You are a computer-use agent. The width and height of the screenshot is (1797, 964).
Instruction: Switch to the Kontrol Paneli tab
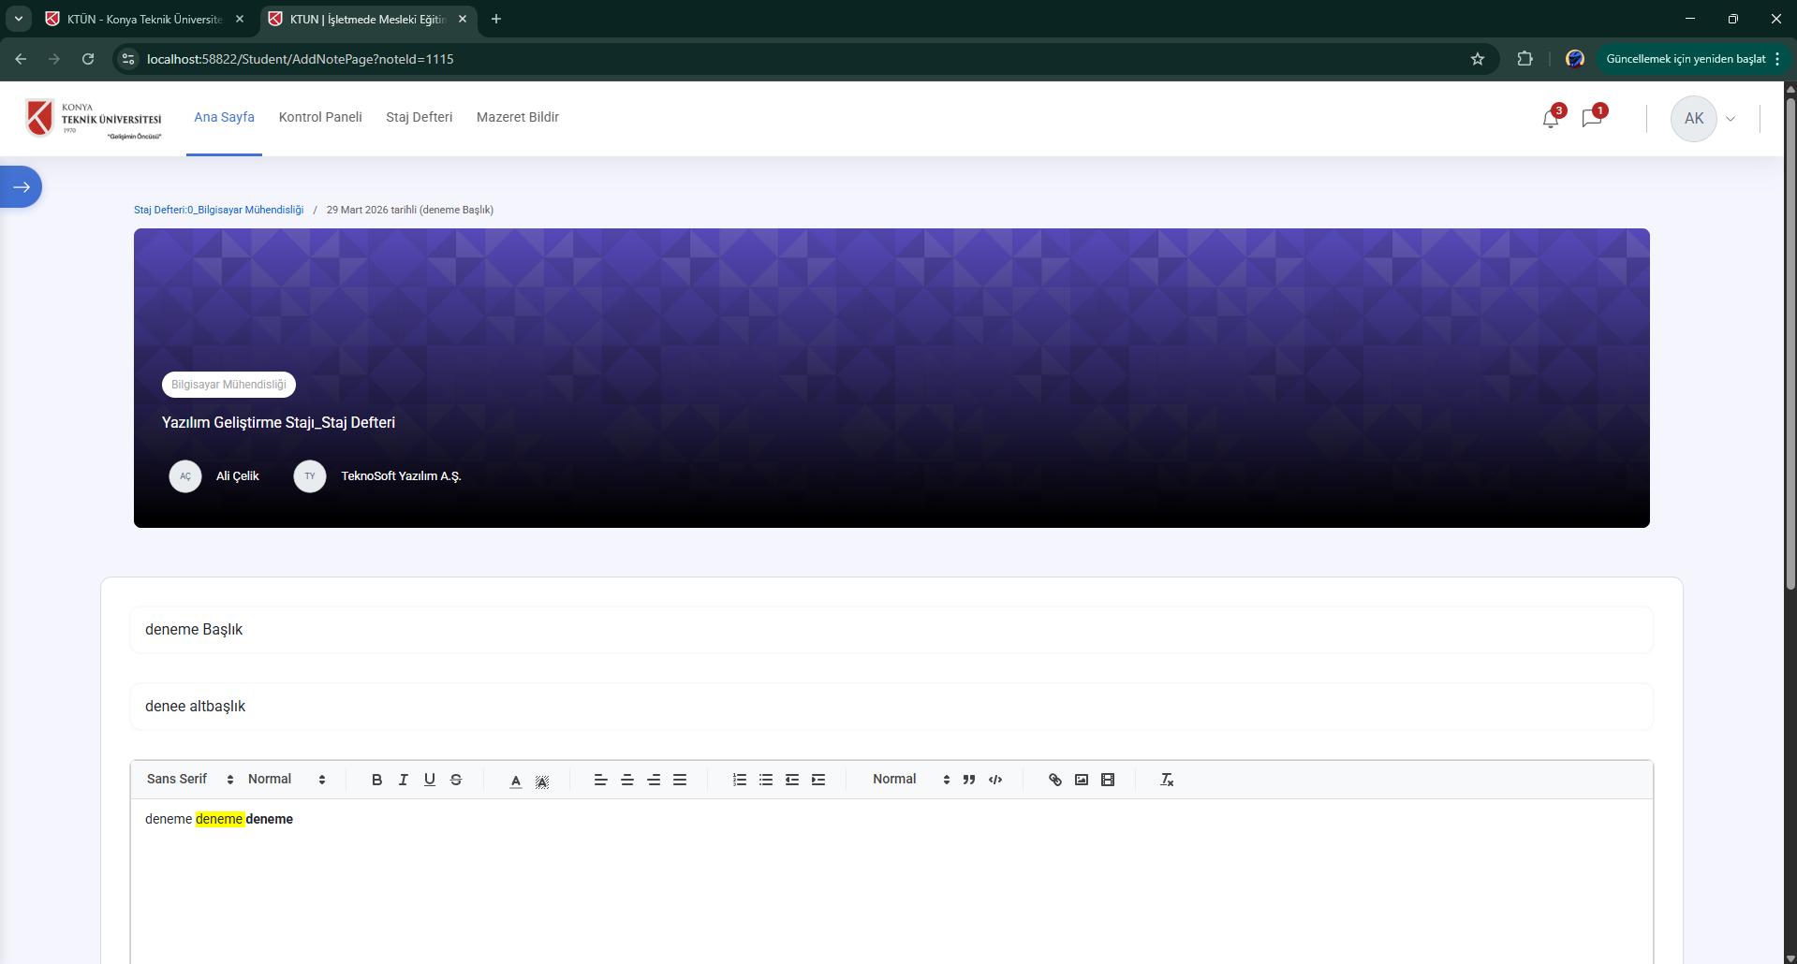click(x=319, y=117)
